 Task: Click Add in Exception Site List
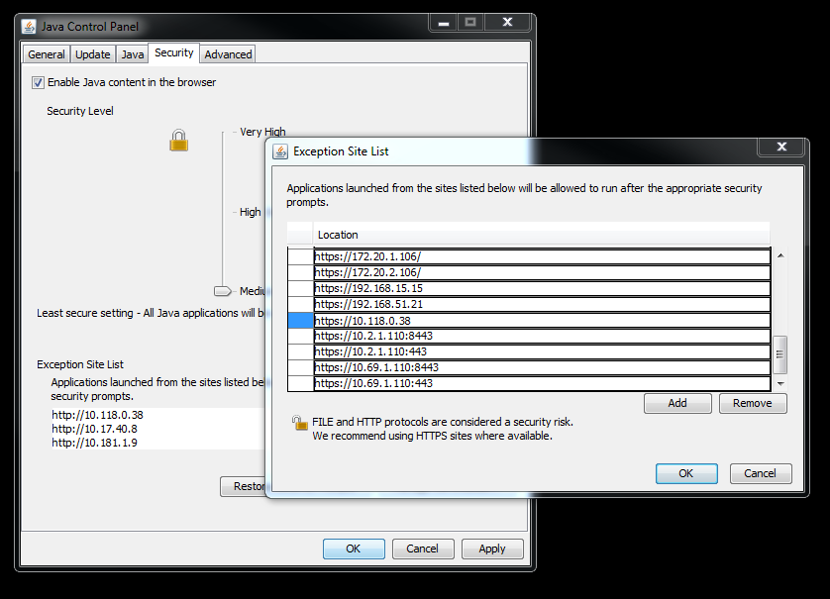point(677,403)
